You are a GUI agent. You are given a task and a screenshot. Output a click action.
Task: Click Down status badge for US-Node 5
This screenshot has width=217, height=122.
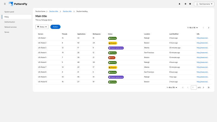click(112, 58)
